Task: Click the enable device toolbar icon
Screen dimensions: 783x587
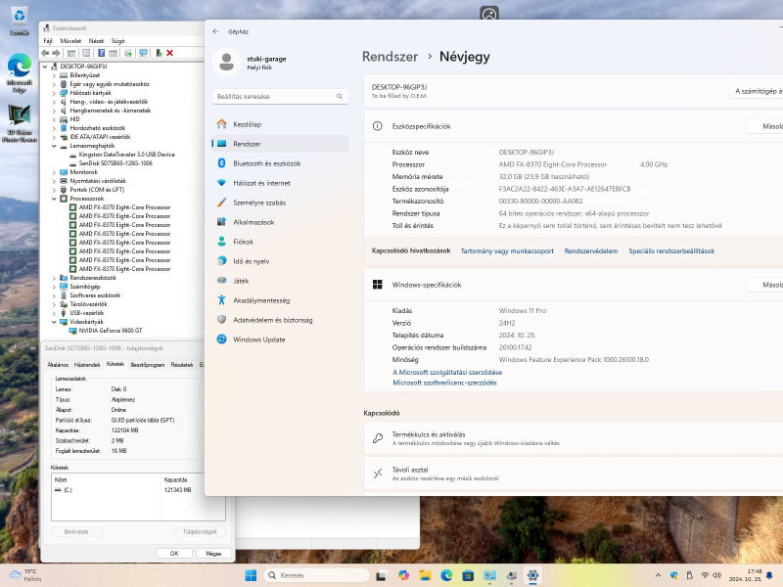Action: (x=159, y=53)
